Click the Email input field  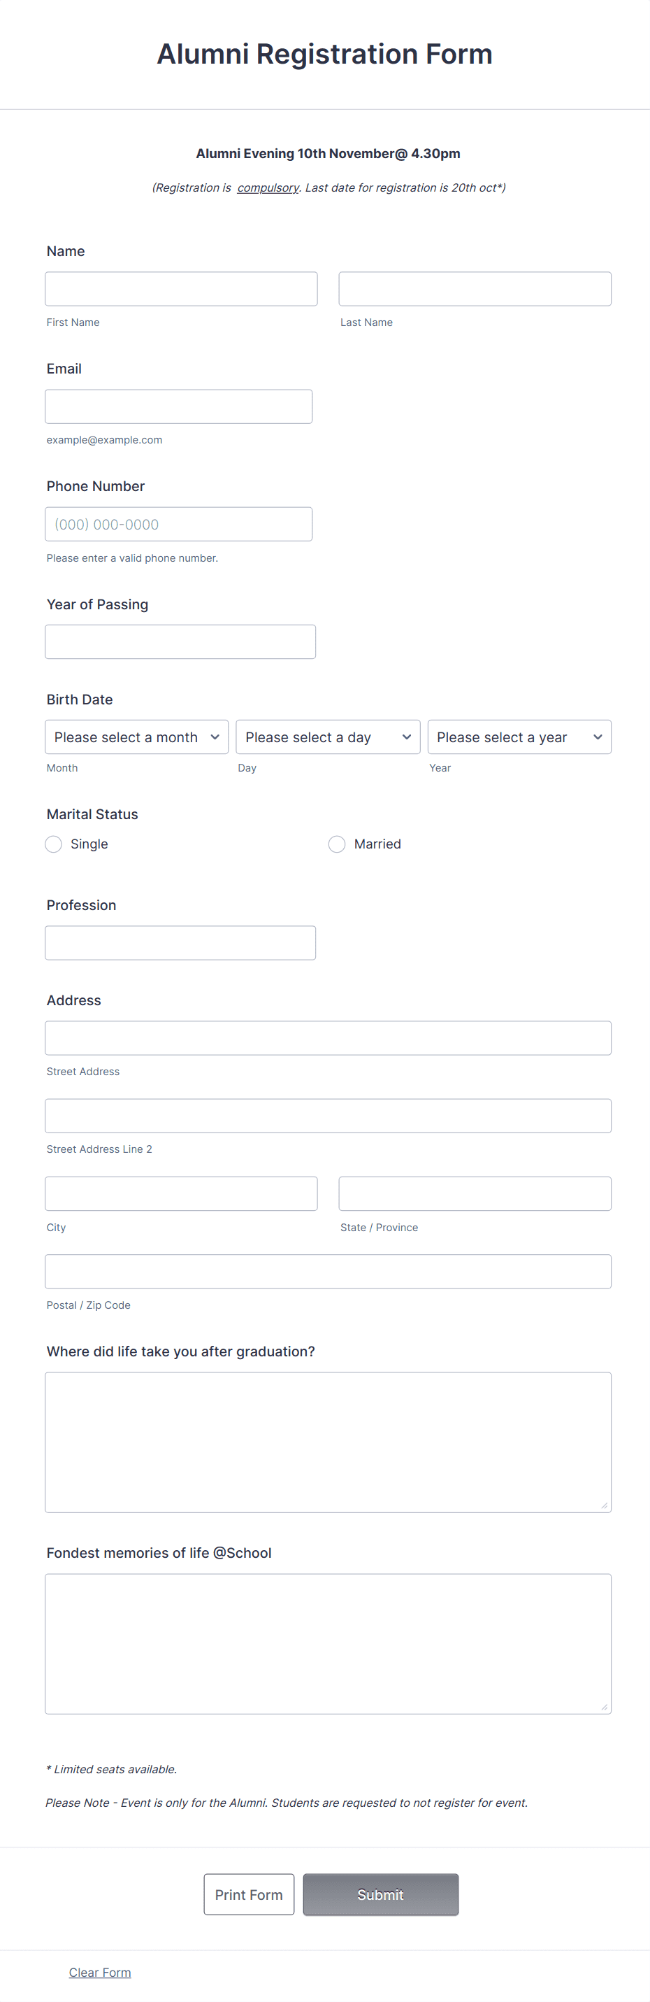(179, 406)
